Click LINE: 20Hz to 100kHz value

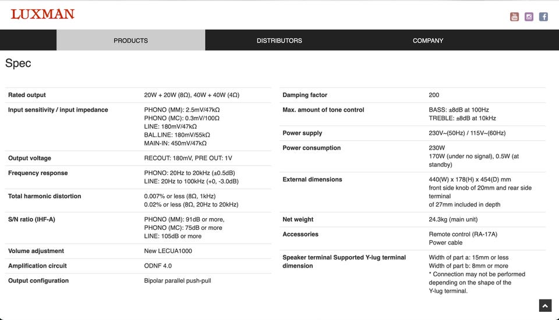[x=192, y=182]
